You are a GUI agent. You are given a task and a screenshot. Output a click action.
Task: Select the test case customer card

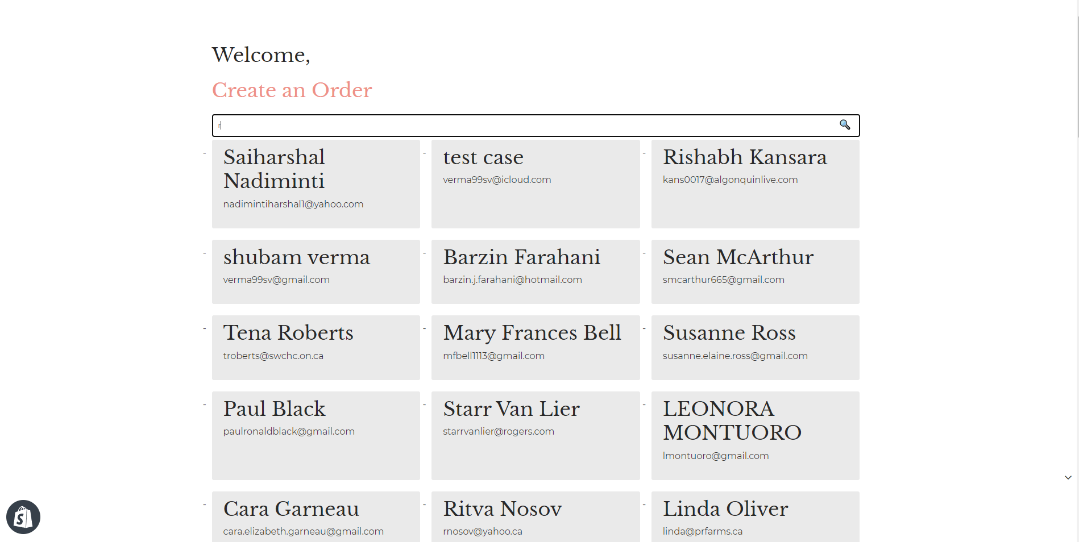535,184
